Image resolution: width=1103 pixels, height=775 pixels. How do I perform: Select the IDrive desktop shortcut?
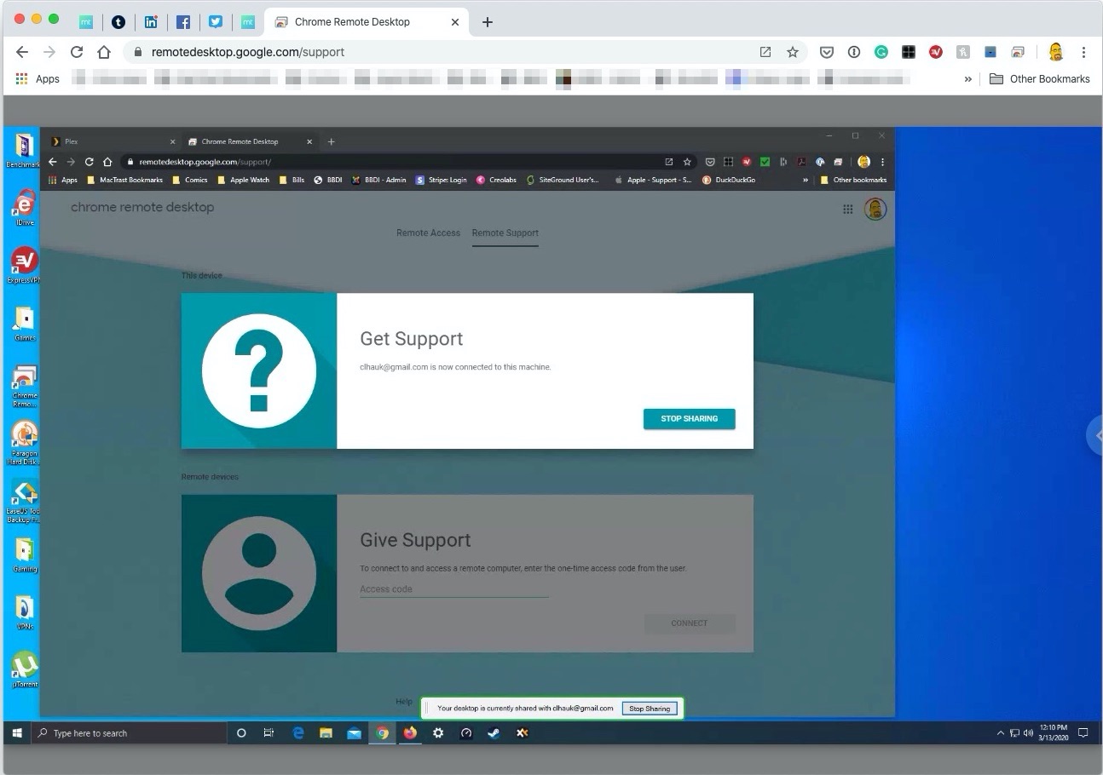pos(24,207)
